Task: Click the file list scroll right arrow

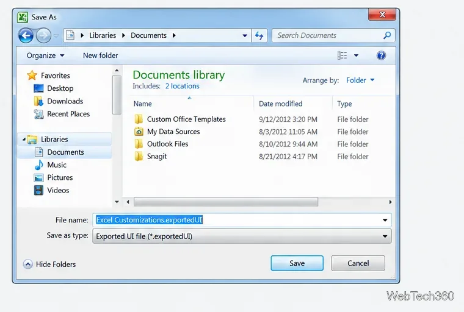Action: pyautogui.click(x=390, y=202)
